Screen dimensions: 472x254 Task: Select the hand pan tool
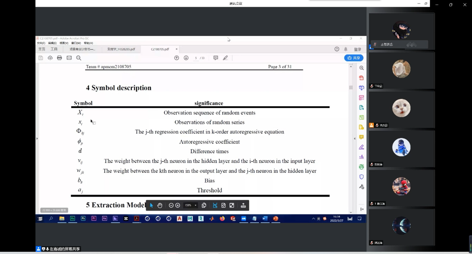click(x=160, y=205)
